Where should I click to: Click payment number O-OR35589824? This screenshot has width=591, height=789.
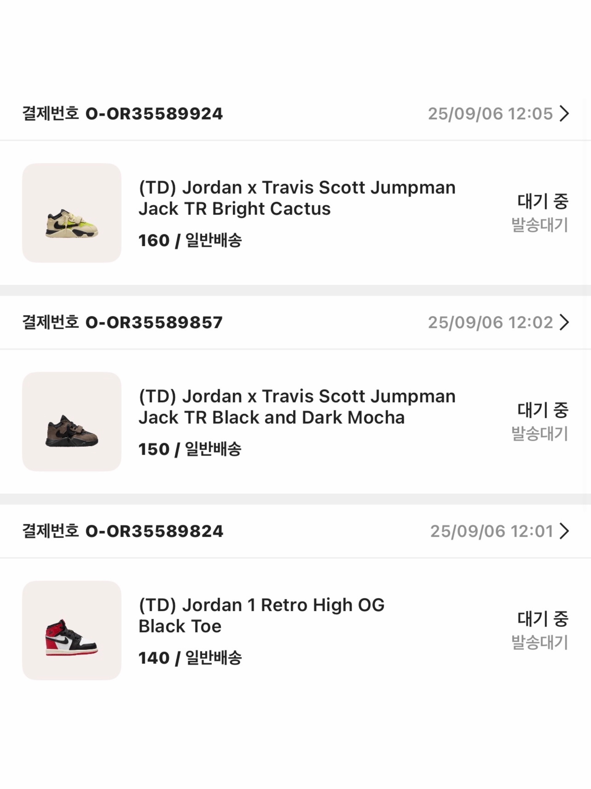coord(154,531)
